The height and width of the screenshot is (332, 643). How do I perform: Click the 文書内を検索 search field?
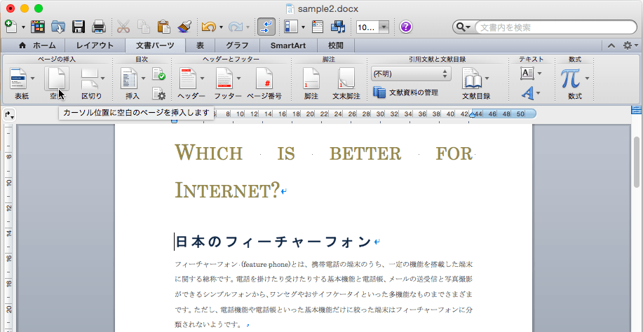[555, 27]
